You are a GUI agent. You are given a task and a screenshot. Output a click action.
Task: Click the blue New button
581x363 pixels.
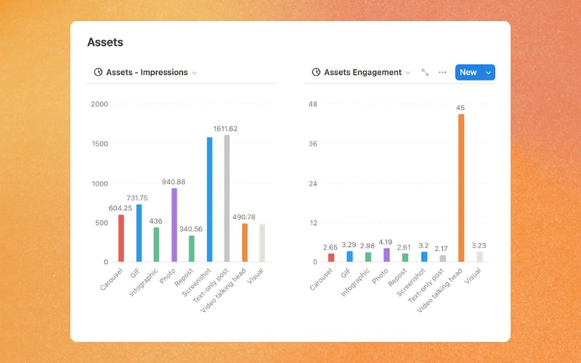tap(468, 73)
